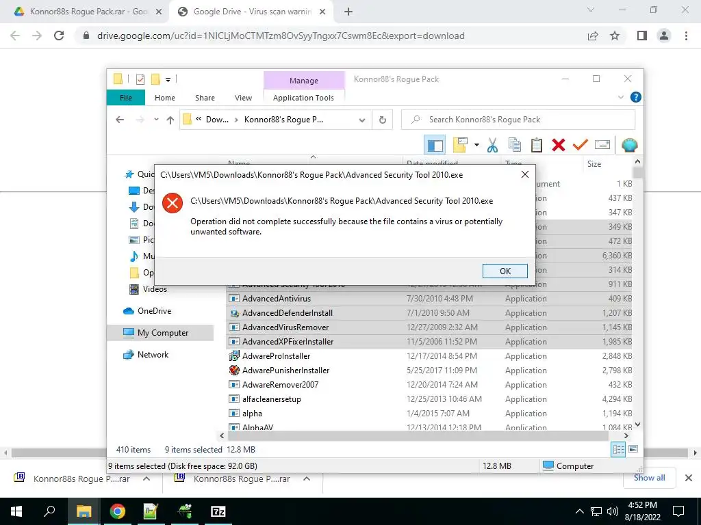701x525 pixels.
Task: Open the address bar history dropdown
Action: [x=362, y=120]
